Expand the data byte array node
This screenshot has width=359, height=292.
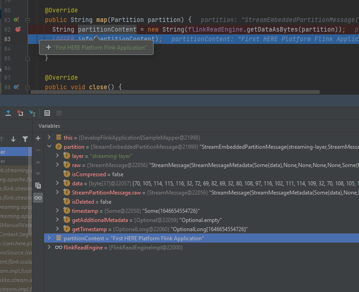click(58, 184)
